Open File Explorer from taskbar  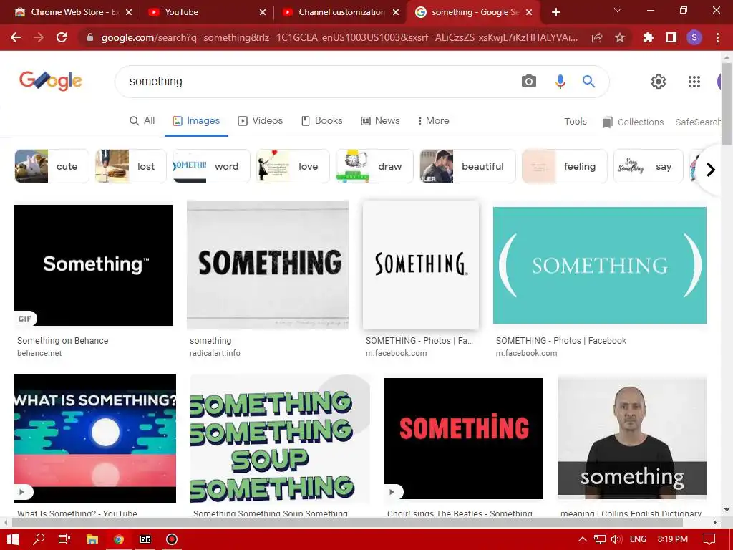click(x=92, y=539)
